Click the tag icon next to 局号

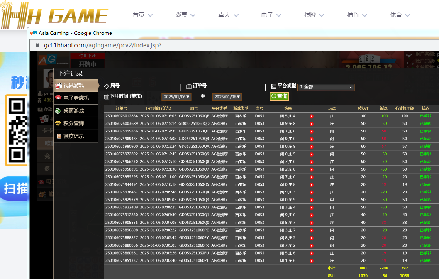(x=106, y=86)
